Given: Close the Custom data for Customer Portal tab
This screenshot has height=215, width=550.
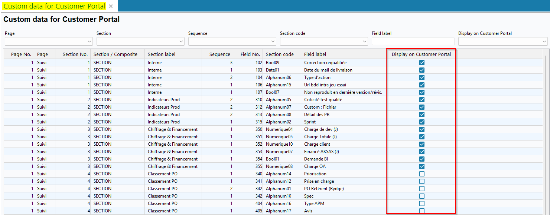Looking at the screenshot, I should (x=111, y=6).
